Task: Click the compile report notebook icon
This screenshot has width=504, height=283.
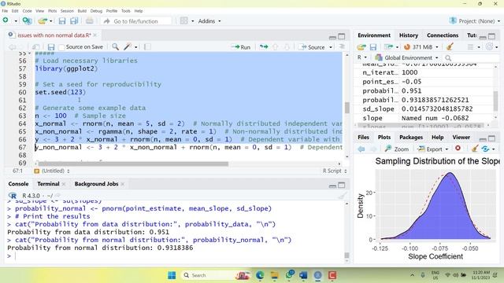Action: click(147, 47)
